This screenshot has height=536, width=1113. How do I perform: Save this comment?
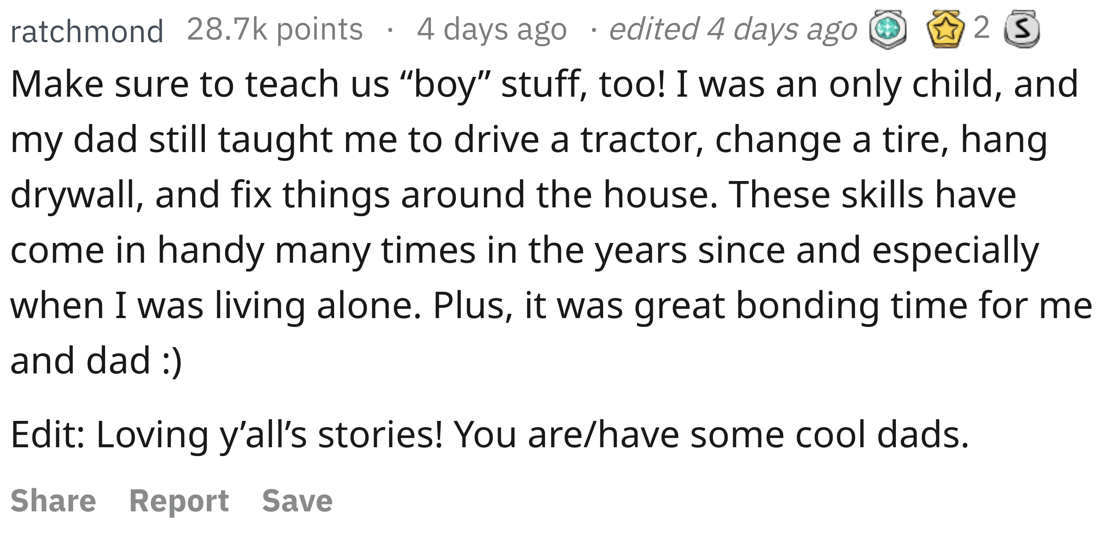pos(297,500)
